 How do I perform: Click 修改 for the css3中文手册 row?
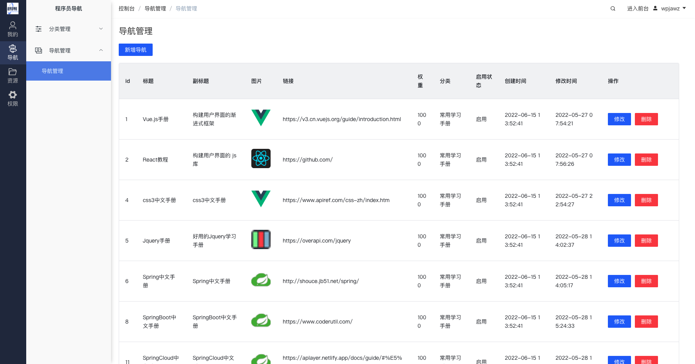619,200
